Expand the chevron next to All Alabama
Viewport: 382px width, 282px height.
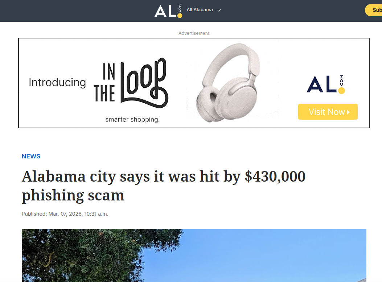pyautogui.click(x=219, y=10)
